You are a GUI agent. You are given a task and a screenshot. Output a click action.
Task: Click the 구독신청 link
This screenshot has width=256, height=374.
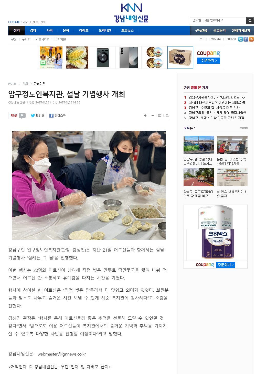[201, 30]
